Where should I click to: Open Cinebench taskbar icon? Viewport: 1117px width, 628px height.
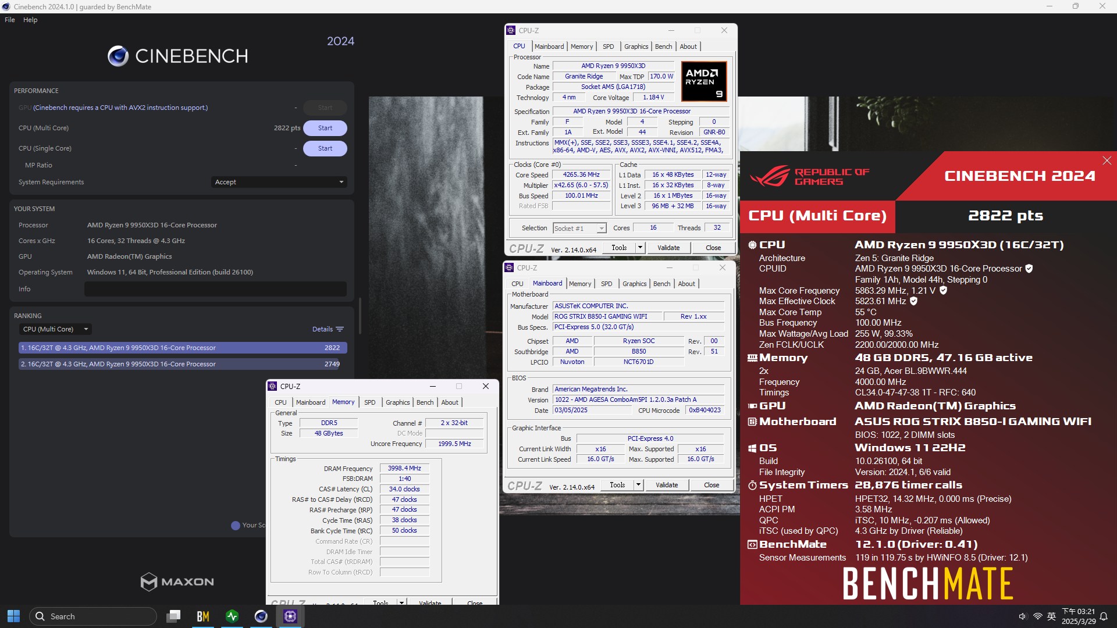click(261, 616)
